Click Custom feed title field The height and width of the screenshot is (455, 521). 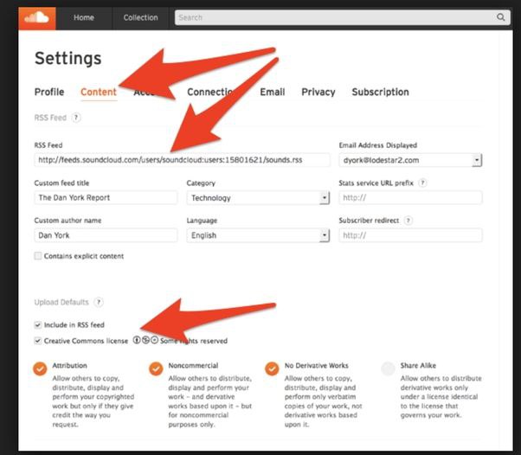coord(106,197)
